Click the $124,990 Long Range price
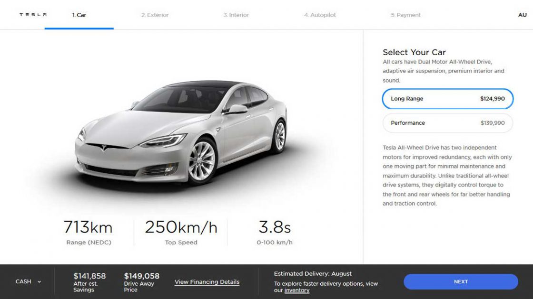This screenshot has width=533, height=299. (x=494, y=99)
